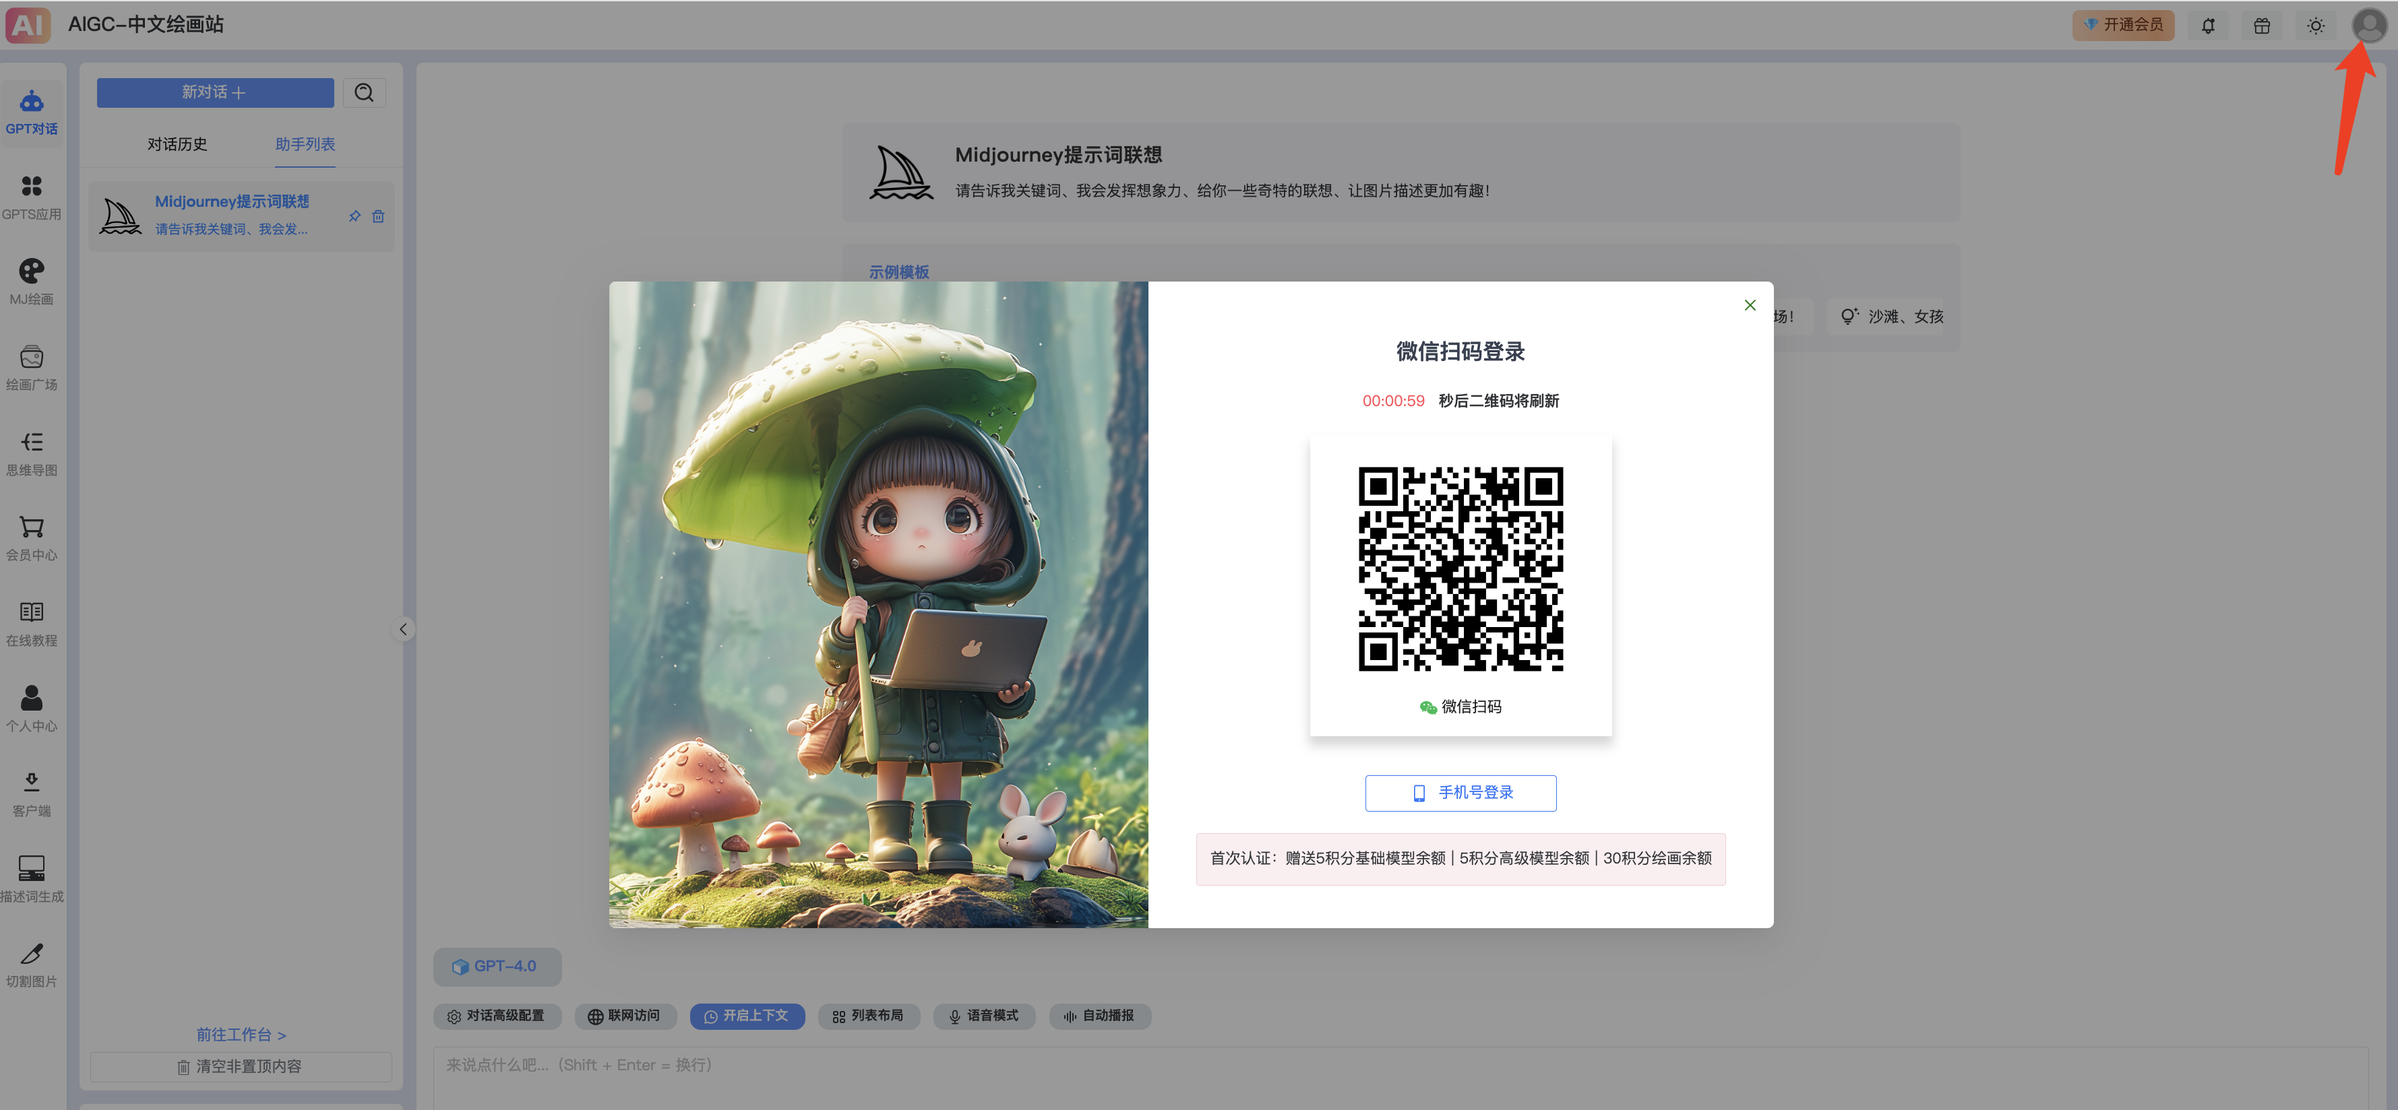Toggle 自动播报 option
This screenshot has height=1110, width=2398.
coord(1099,1016)
